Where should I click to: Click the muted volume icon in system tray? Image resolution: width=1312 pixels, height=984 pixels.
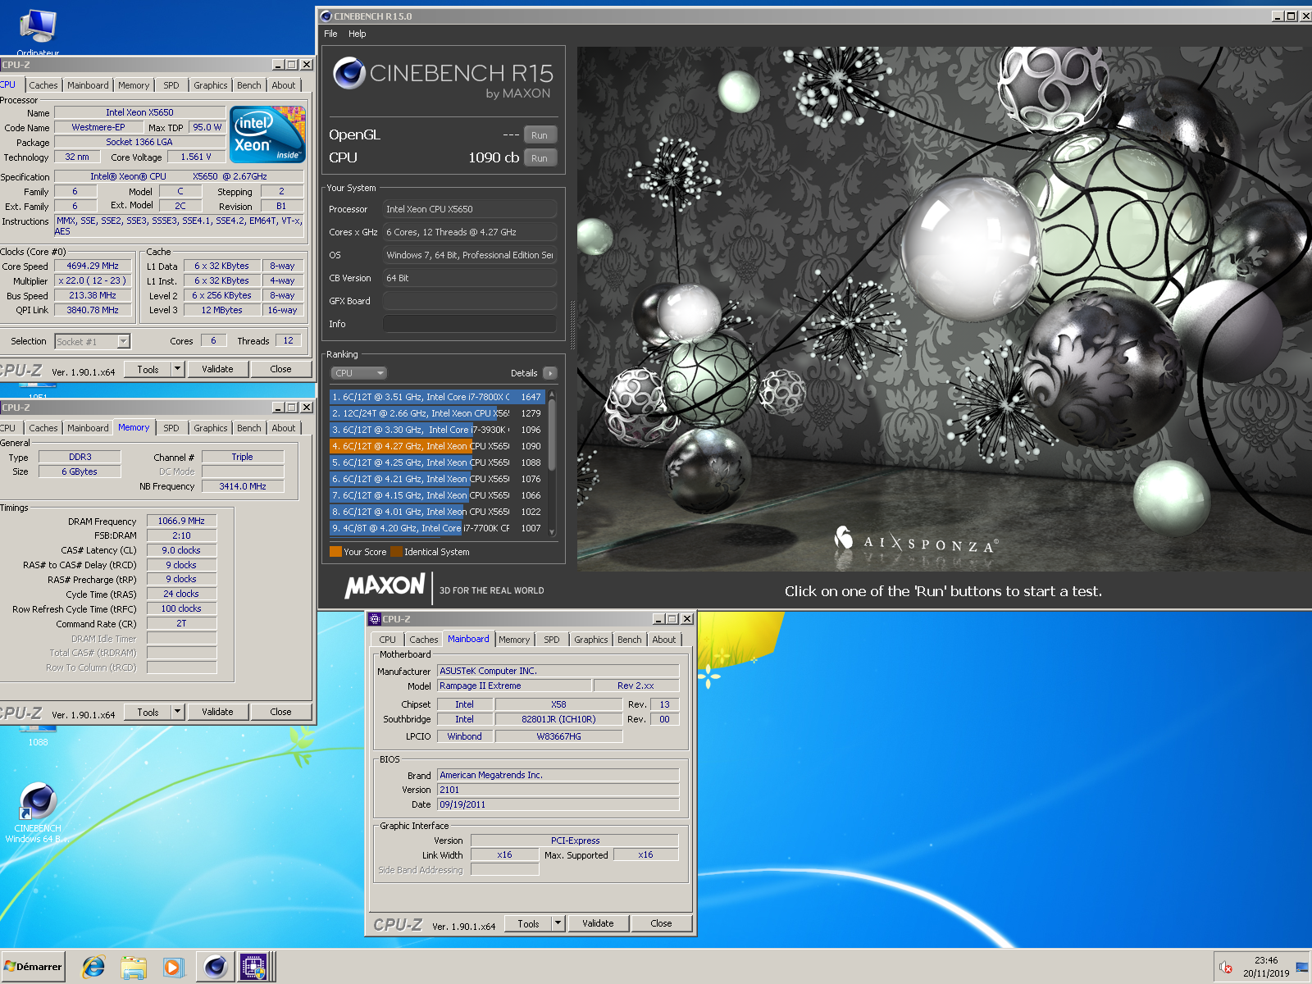pyautogui.click(x=1226, y=968)
